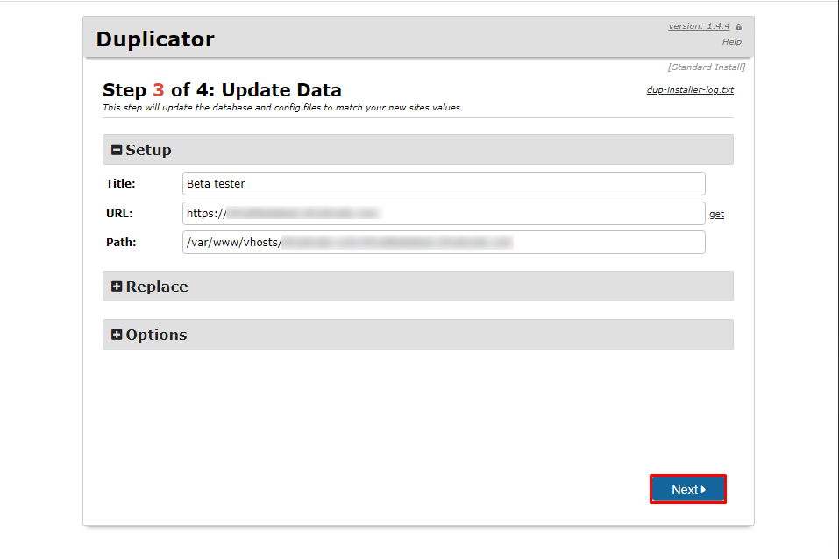Screen dimensions: 839x559
Task: Expand the Replace section header
Action: coord(417,287)
